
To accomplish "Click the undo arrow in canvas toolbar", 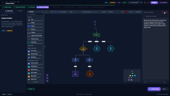I will 46,12.
